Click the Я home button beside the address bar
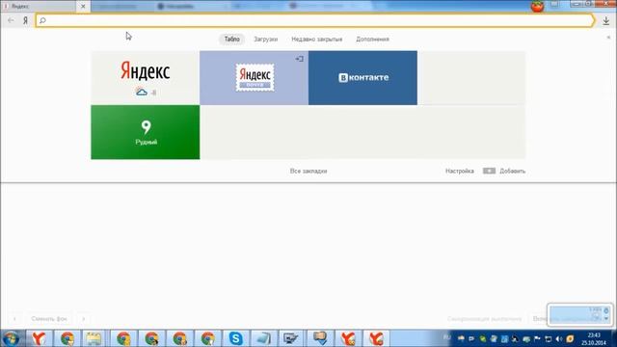Image resolution: width=617 pixels, height=347 pixels. pyautogui.click(x=26, y=20)
